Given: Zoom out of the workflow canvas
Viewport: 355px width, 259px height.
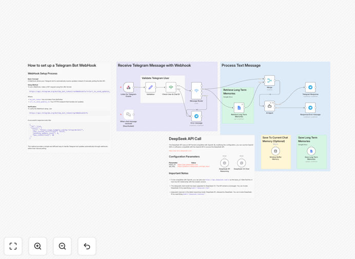Looking at the screenshot, I should click(62, 246).
